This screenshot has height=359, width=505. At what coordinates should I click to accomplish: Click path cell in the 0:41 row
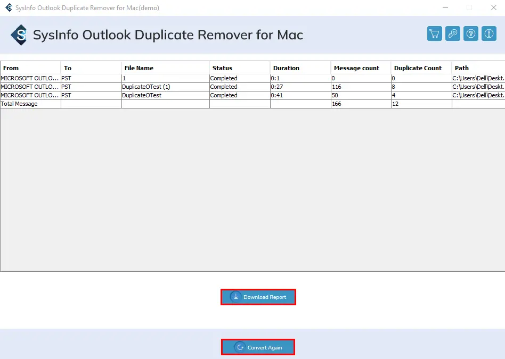[478, 95]
